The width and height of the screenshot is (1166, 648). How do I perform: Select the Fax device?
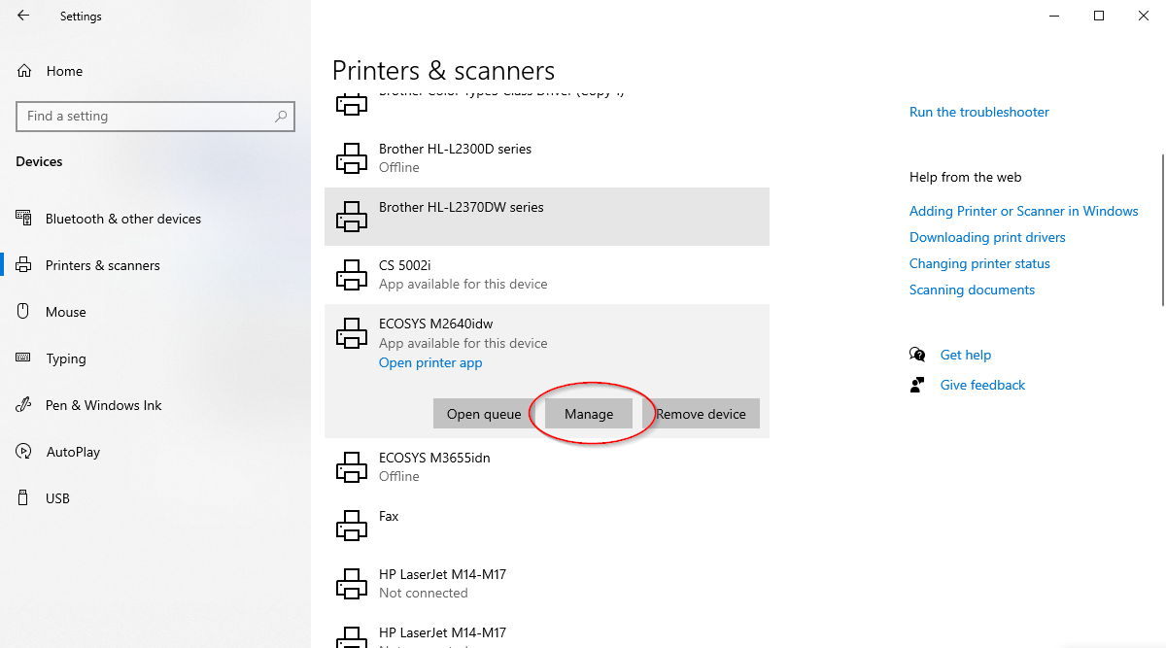pyautogui.click(x=547, y=526)
